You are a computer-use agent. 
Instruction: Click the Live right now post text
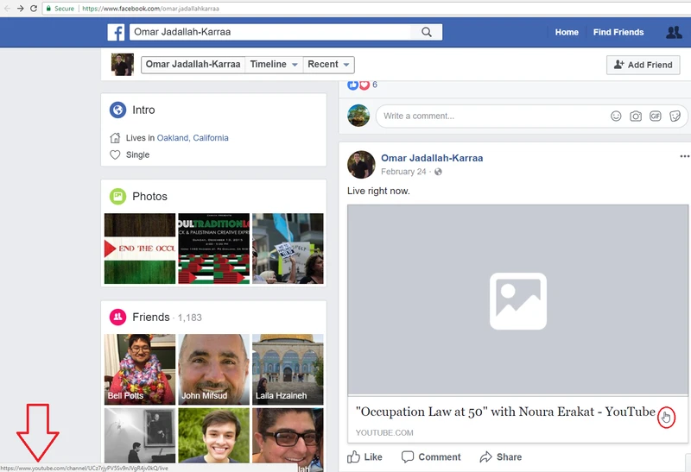[x=378, y=191]
